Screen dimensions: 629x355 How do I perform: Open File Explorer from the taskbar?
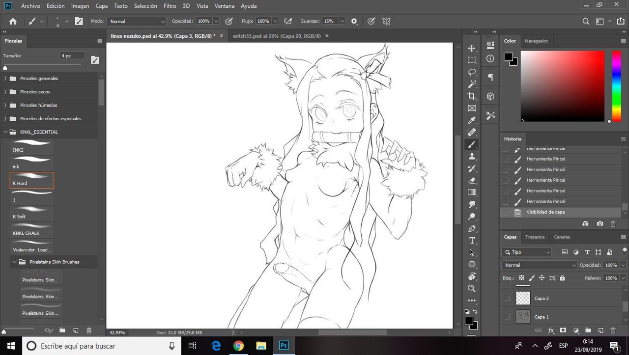pyautogui.click(x=260, y=346)
